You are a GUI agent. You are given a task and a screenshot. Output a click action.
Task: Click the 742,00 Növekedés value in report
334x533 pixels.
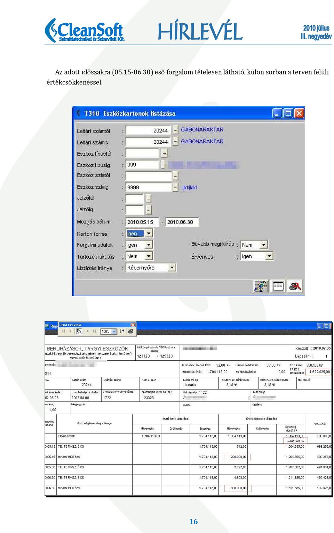241,446
